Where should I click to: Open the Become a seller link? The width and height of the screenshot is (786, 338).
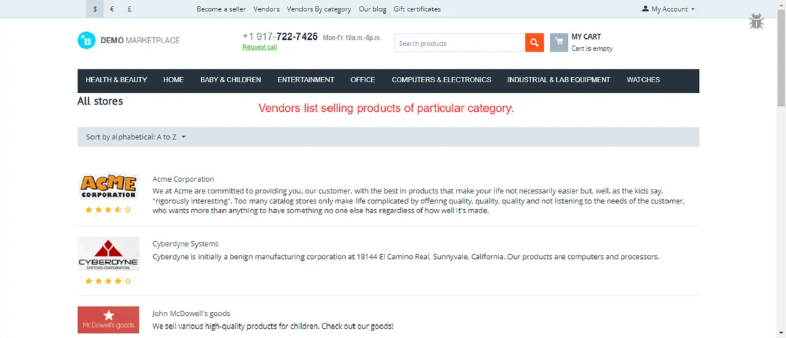coord(221,9)
